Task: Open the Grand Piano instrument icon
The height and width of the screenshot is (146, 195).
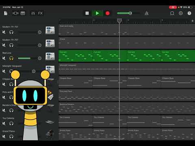Action: [x=50, y=134]
